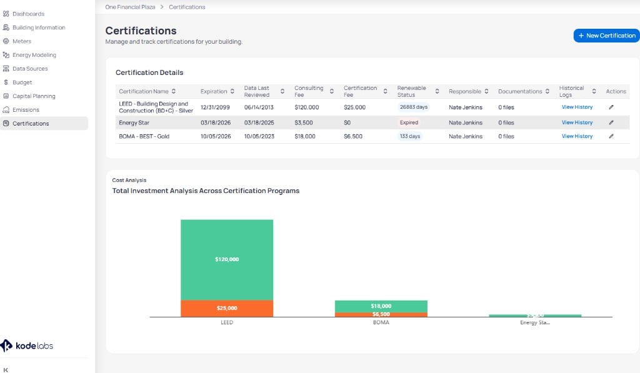Screen dimensions: 640x373
Task: Click the LEED chart axis label
Action: pos(227,322)
